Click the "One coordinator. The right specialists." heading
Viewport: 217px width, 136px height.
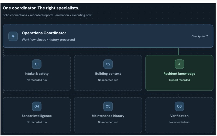click(x=41, y=8)
